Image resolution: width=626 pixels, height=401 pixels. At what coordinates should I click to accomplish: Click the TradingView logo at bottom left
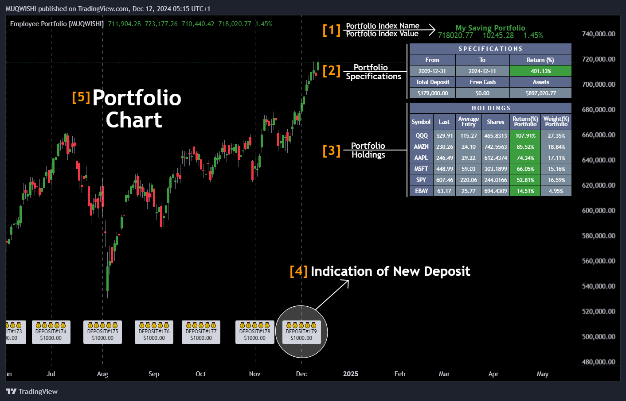[31, 391]
